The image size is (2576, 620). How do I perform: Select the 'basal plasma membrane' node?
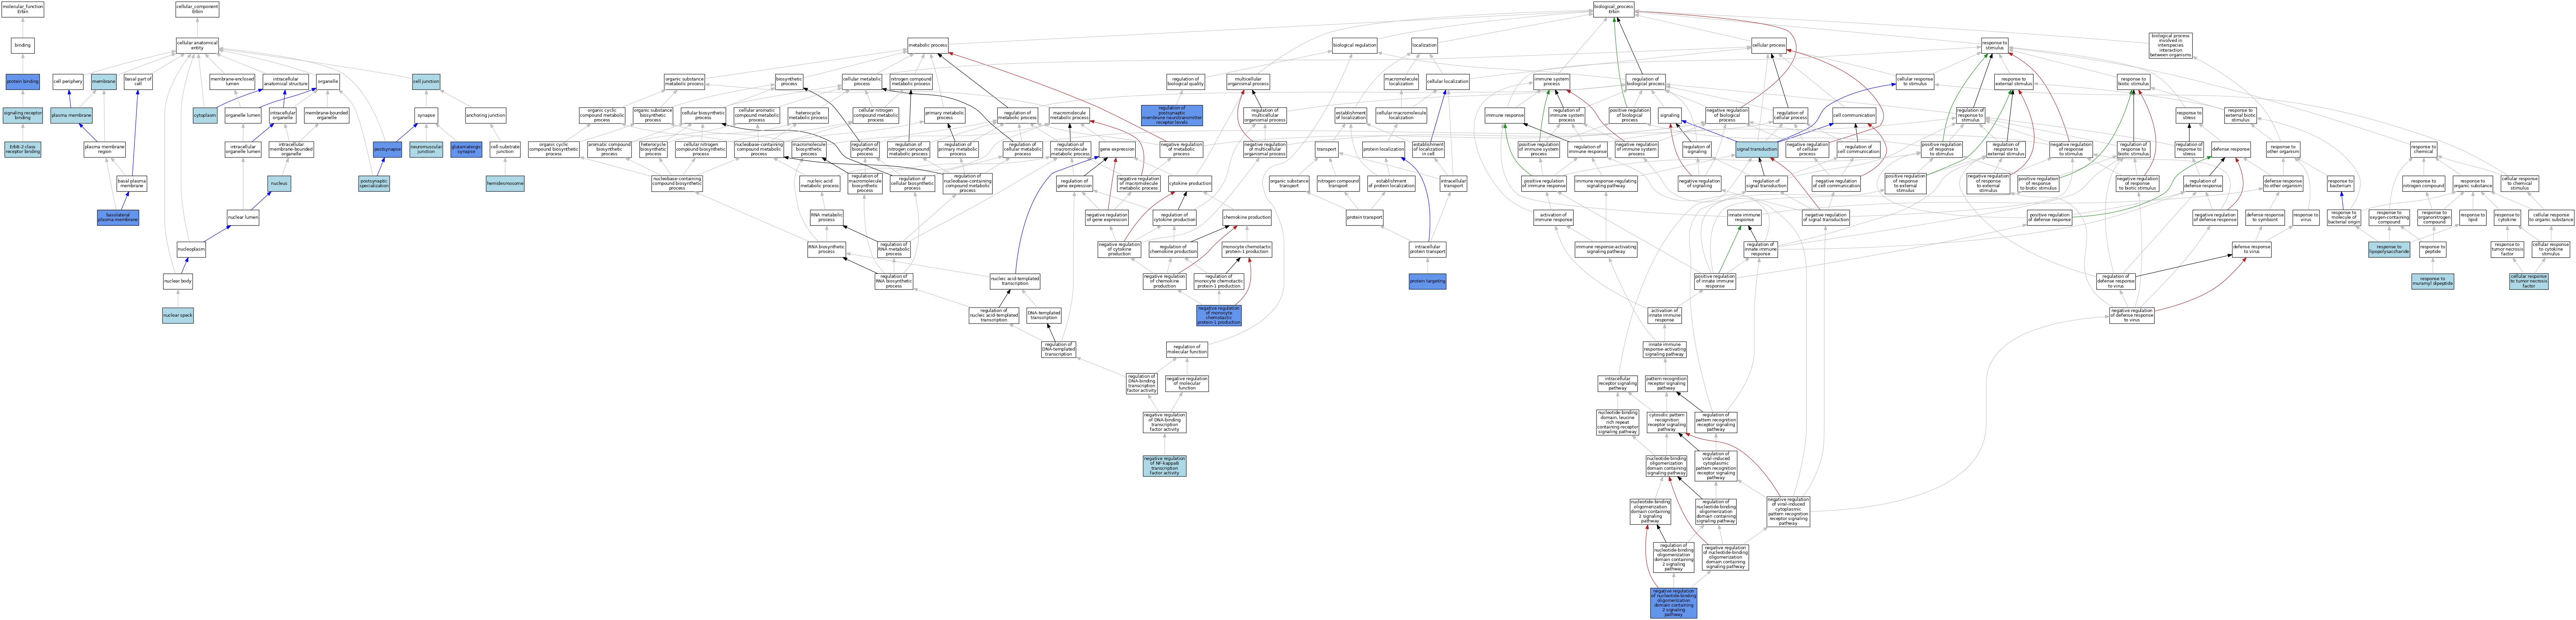pyautogui.click(x=132, y=184)
